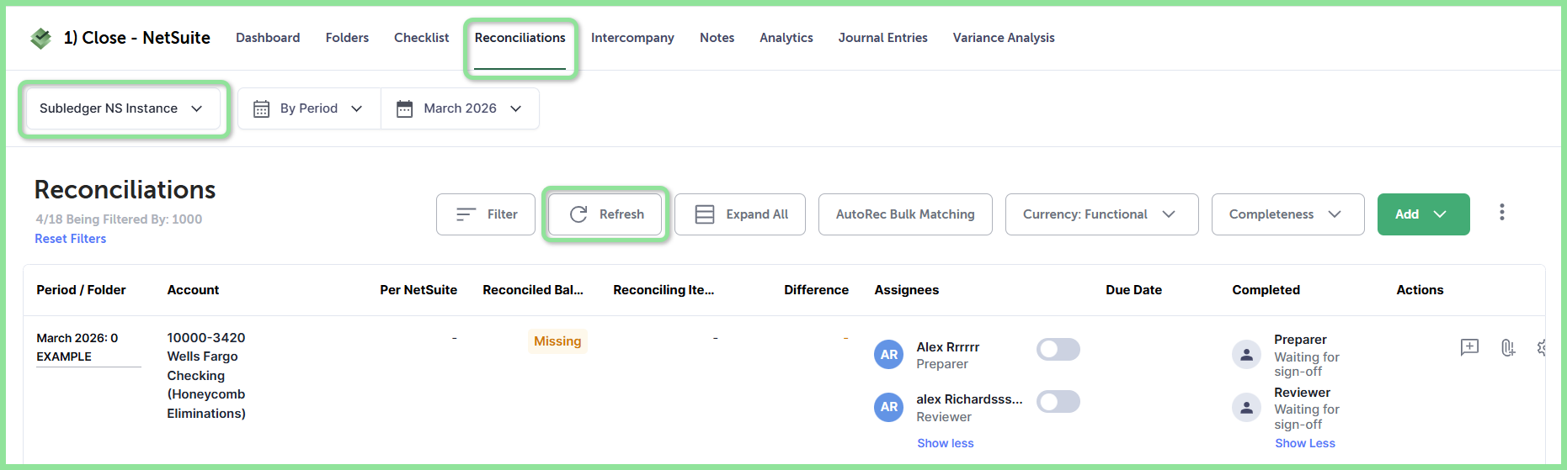Viewport: 1567px width, 470px height.
Task: Click the Reconciling Ite... column header
Action: click(664, 290)
